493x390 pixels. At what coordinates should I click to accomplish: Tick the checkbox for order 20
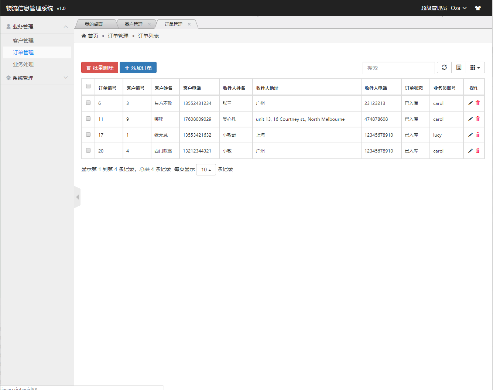[88, 151]
